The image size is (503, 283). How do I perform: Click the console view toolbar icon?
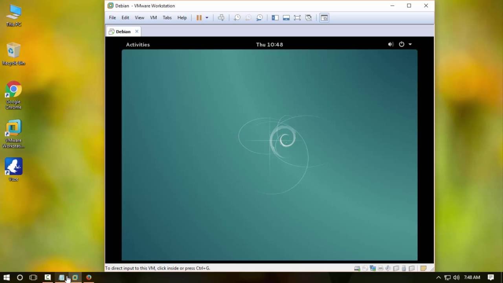[324, 18]
